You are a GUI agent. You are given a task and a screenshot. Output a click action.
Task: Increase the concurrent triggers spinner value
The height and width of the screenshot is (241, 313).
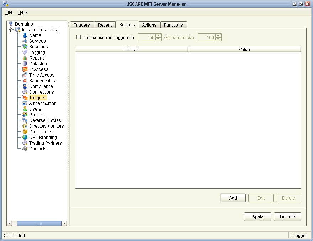[159, 35]
